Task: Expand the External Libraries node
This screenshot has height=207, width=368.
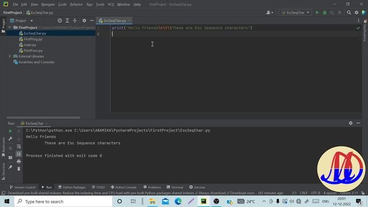Action: (10, 56)
